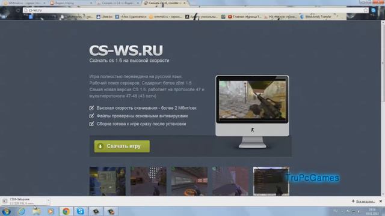The image size is (385, 216).
Task: Click the second dark game icon in the taskbar
Action: coord(111,211)
